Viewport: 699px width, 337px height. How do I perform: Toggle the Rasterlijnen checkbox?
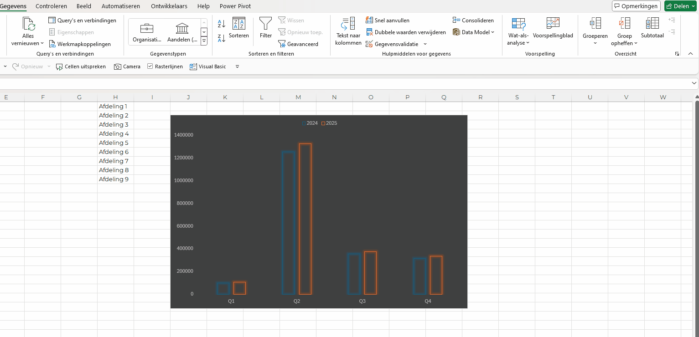tap(150, 66)
